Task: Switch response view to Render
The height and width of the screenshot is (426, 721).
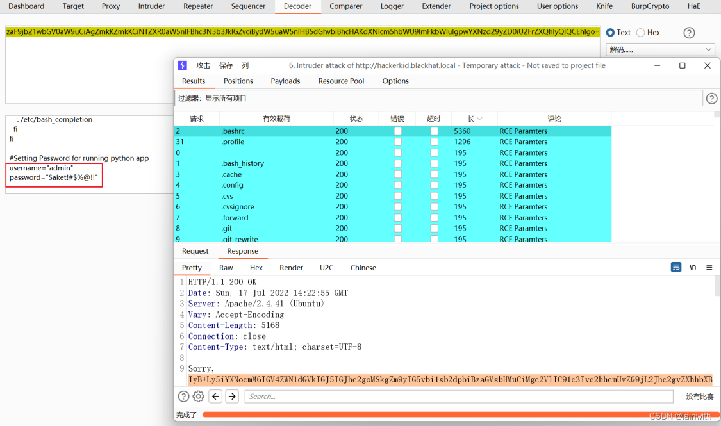Action: tap(291, 268)
